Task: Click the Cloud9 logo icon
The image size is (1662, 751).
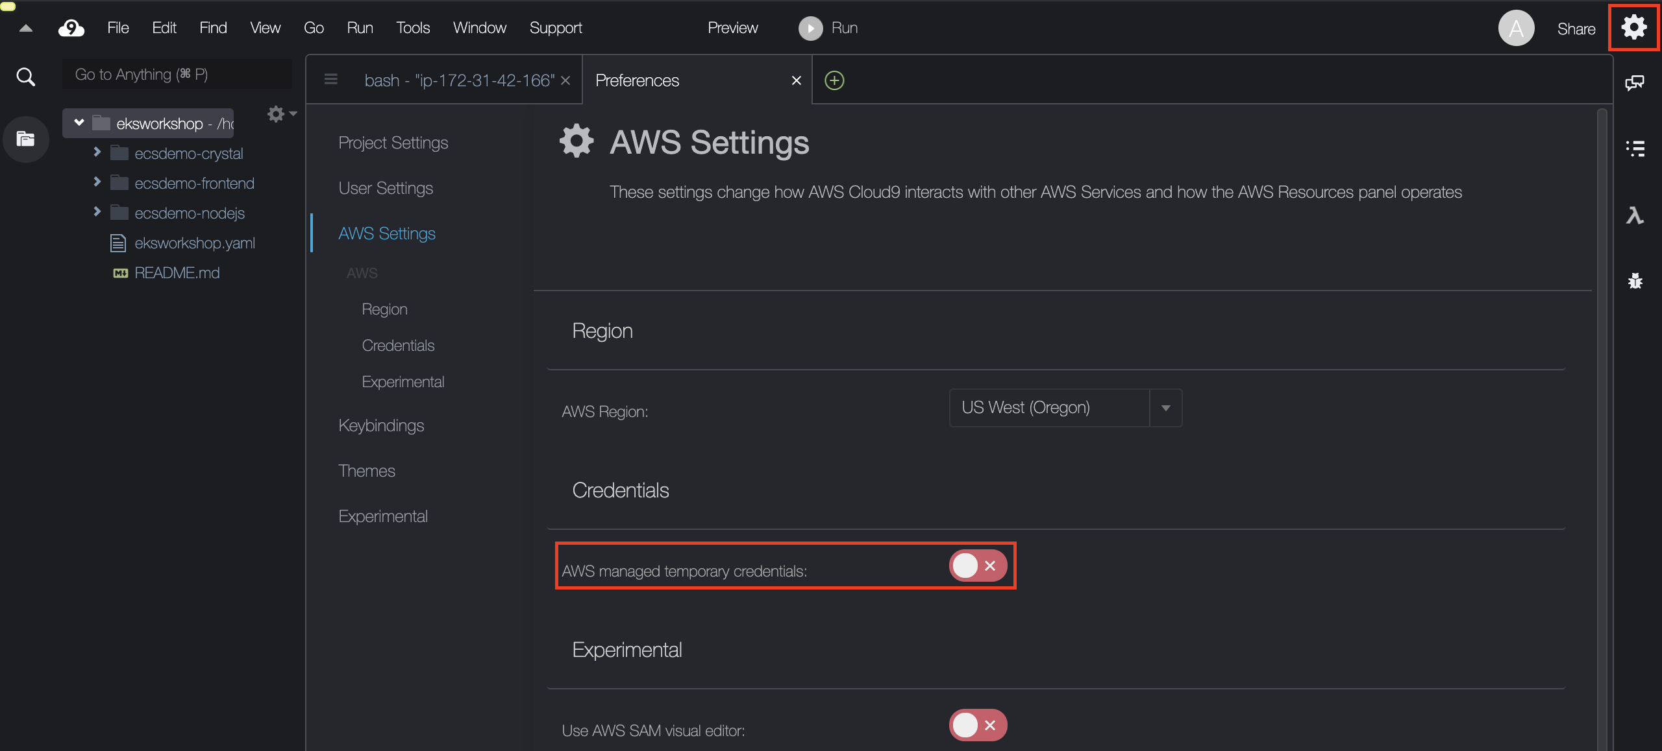Action: pyautogui.click(x=71, y=28)
